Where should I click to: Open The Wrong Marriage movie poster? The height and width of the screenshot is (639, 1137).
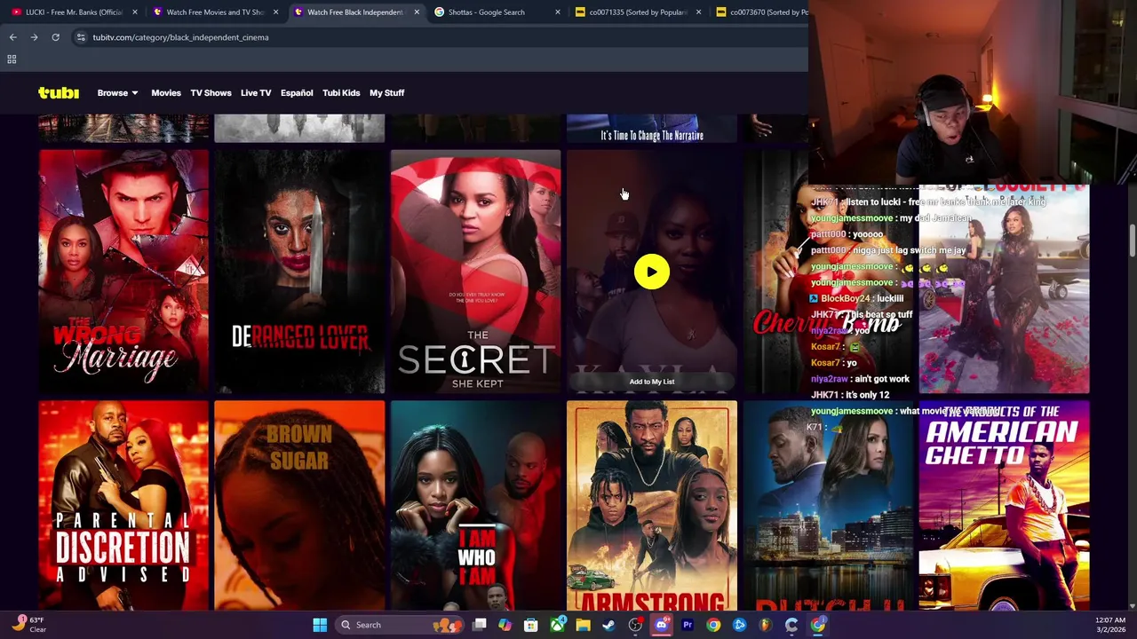123,272
